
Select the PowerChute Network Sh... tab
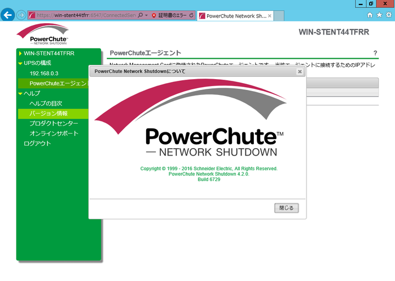pos(235,16)
